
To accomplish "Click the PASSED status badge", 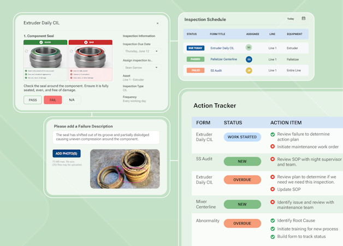I will [x=196, y=59].
